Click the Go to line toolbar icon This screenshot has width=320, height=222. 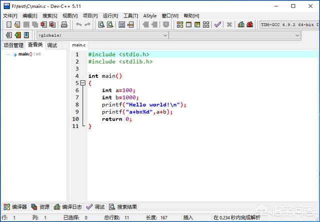(130, 24)
